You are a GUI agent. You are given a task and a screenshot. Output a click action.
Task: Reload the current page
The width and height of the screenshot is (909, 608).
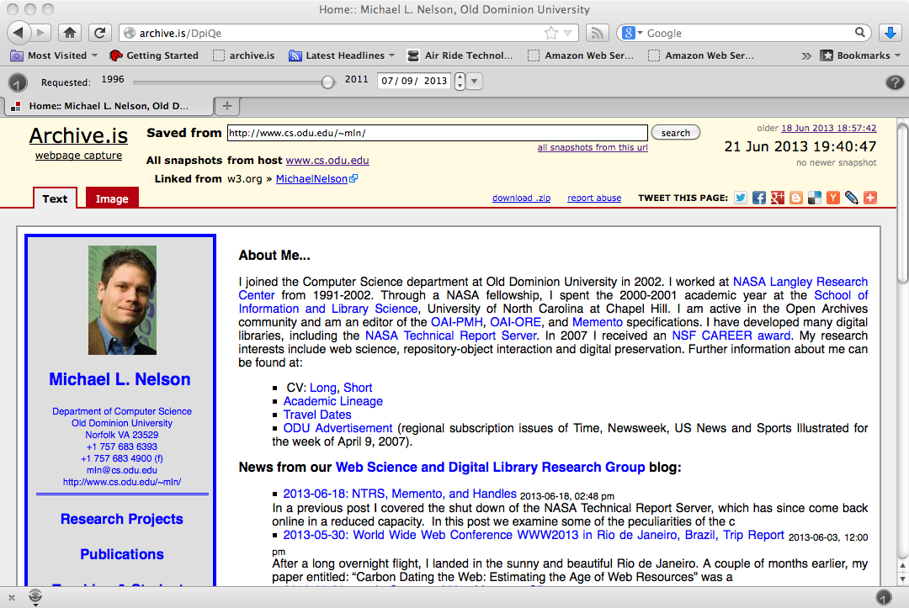(99, 33)
